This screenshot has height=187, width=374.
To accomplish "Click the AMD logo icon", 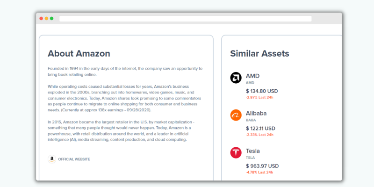I will [x=236, y=78].
